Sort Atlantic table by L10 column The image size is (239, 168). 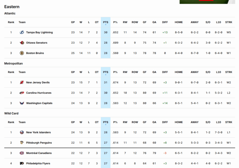218,22
